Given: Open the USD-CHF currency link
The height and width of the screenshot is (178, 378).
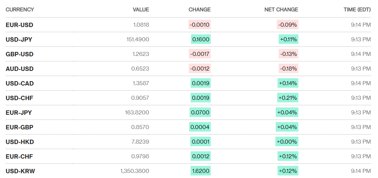Looking at the screenshot, I should click(x=19, y=98).
